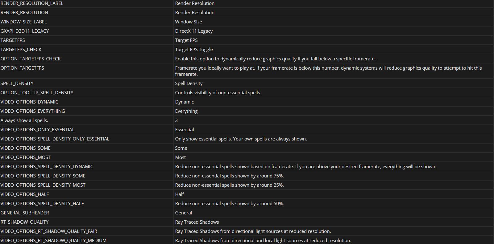Select the WINDOW_SIZE_LABEL key
The height and width of the screenshot is (244, 494).
point(24,22)
